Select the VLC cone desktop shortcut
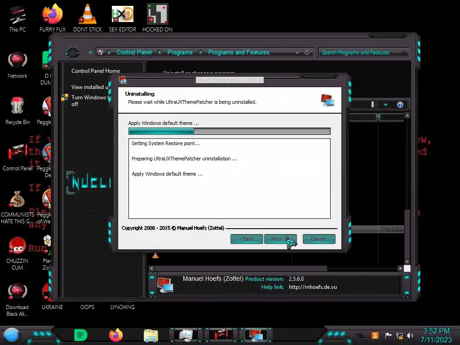 (x=88, y=18)
